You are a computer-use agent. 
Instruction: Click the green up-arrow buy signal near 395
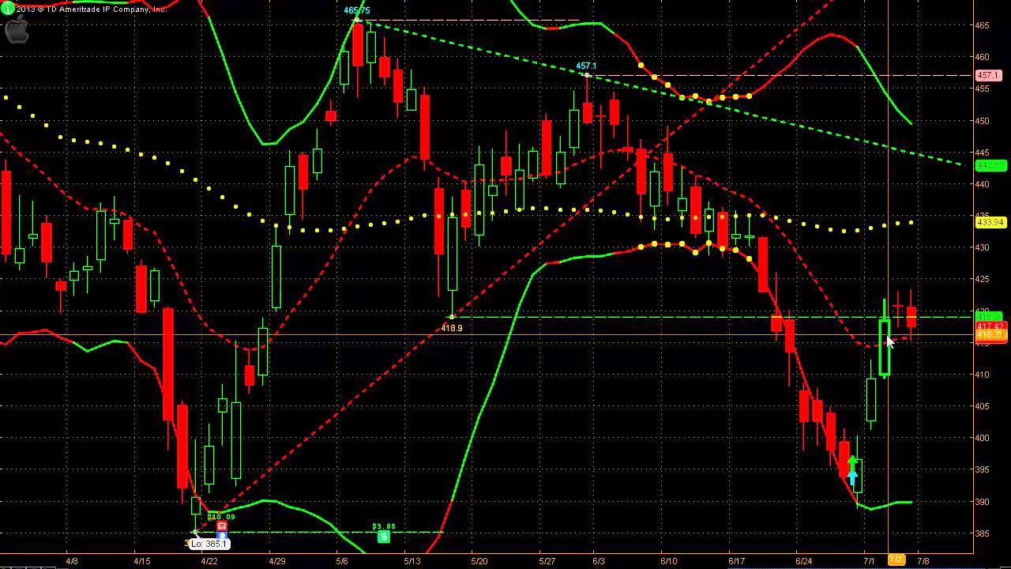click(852, 462)
